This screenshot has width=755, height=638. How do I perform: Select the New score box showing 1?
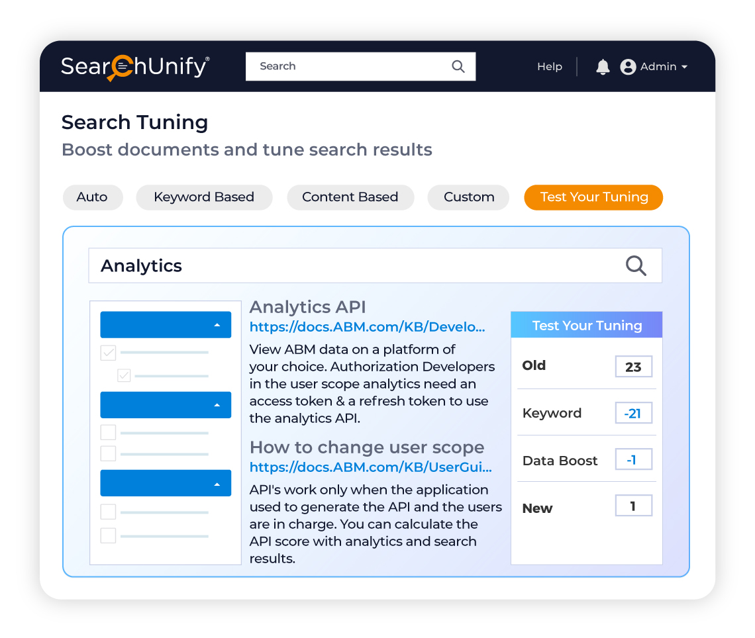click(x=634, y=506)
